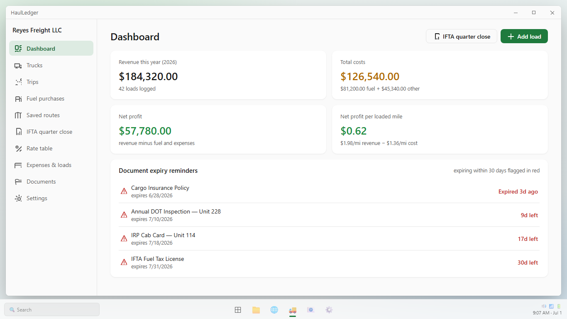Click the report icon on IFTA quarter close button
Image resolution: width=567 pixels, height=319 pixels.
pyautogui.click(x=437, y=37)
